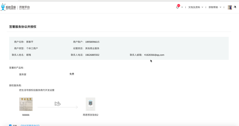The height and width of the screenshot is (126, 239).
Task: Open the 支付宝服务协议 link
Action: coord(30,125)
